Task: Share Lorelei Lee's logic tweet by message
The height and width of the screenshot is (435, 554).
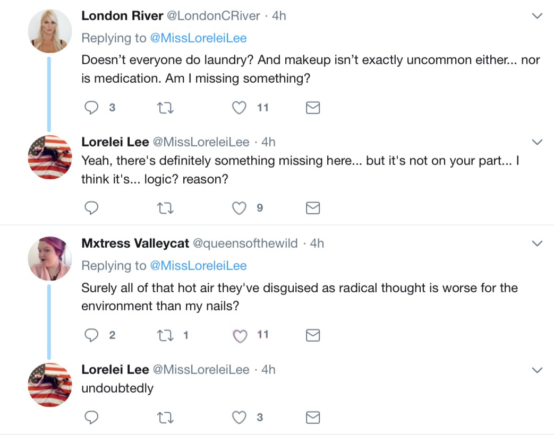Action: pyautogui.click(x=313, y=208)
